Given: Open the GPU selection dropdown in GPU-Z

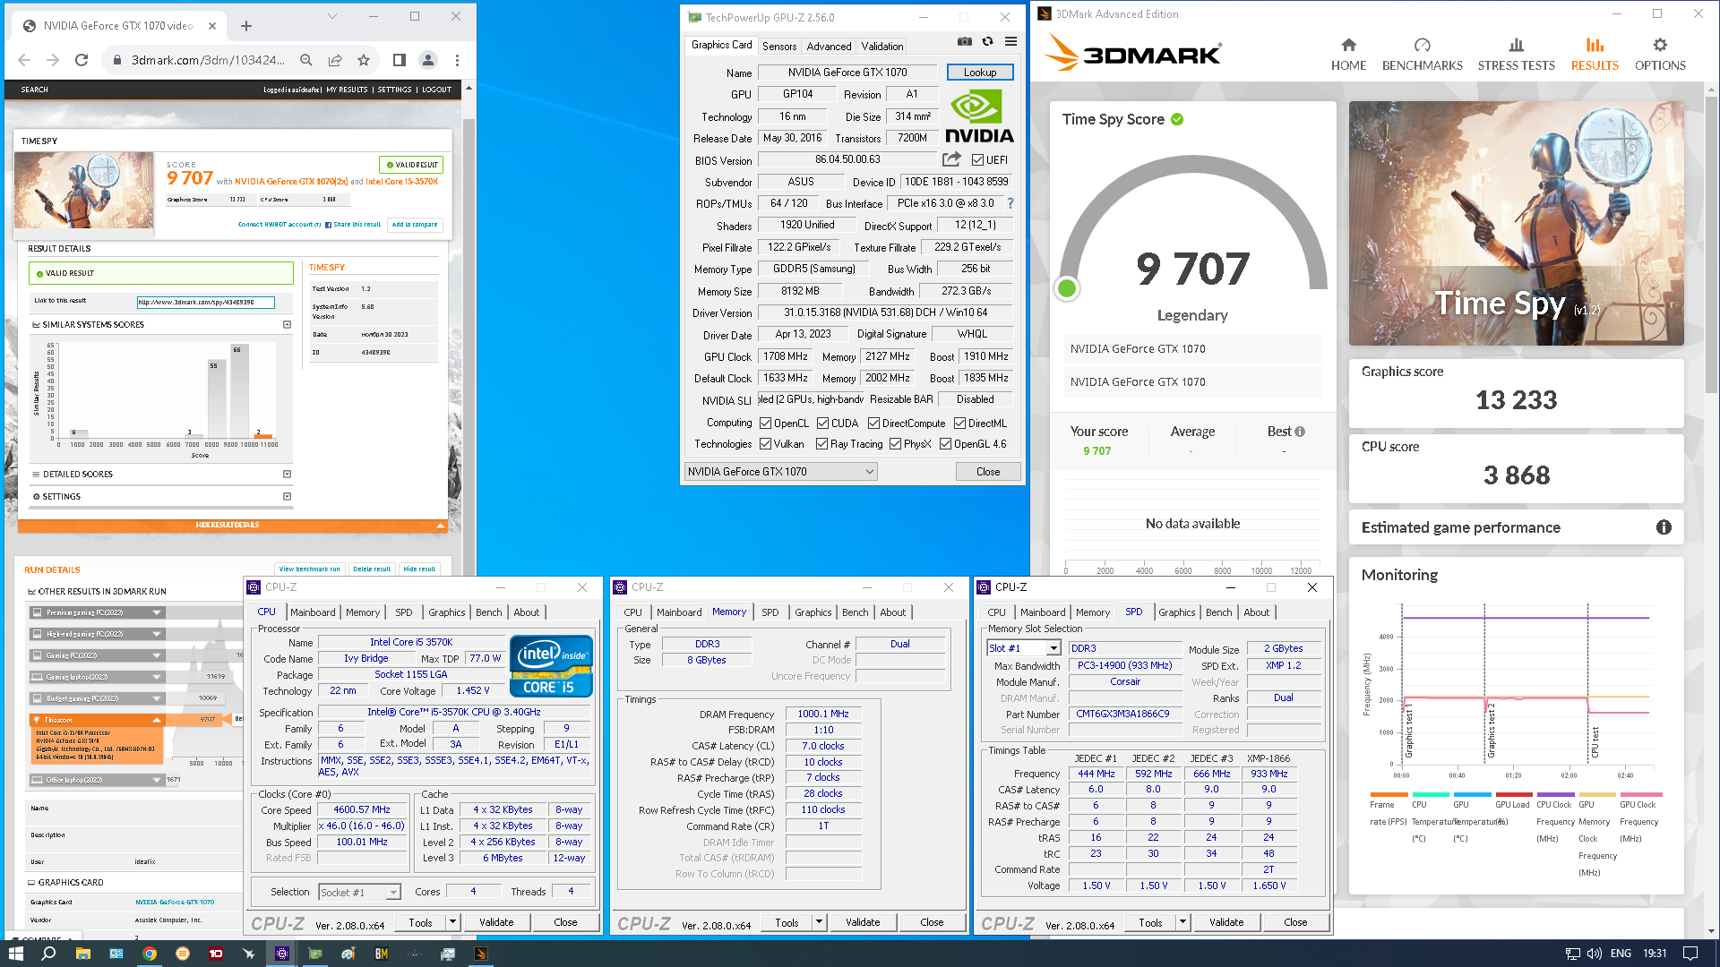Looking at the screenshot, I should point(780,472).
